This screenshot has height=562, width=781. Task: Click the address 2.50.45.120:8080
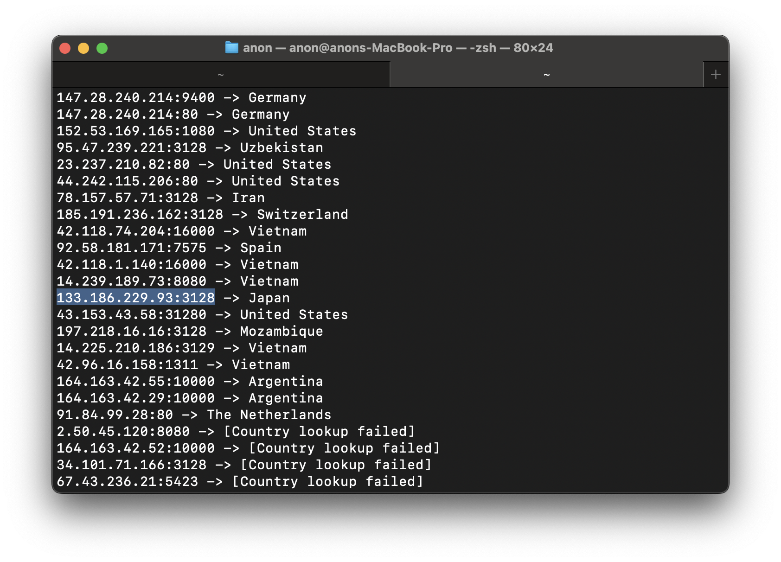(123, 431)
